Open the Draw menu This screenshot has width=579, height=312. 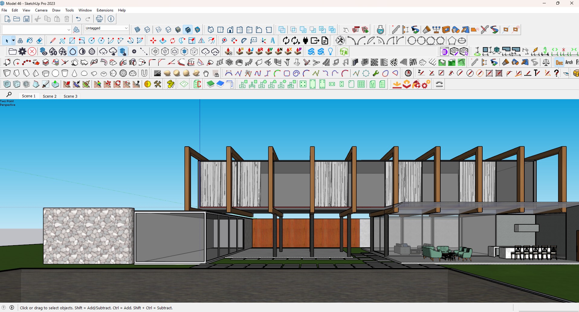(x=56, y=10)
